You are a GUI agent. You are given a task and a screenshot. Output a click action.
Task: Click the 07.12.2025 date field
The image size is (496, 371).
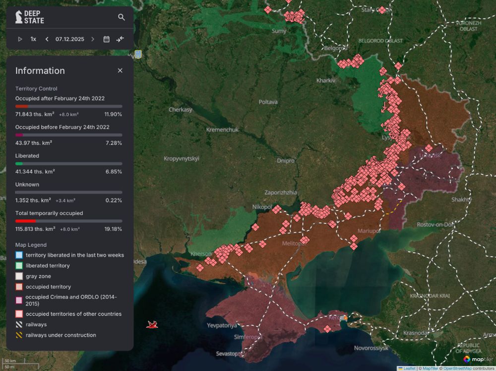(69, 39)
